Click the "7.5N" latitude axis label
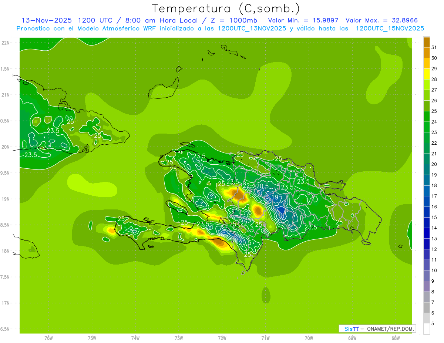444x343 pixels. [x=5, y=277]
